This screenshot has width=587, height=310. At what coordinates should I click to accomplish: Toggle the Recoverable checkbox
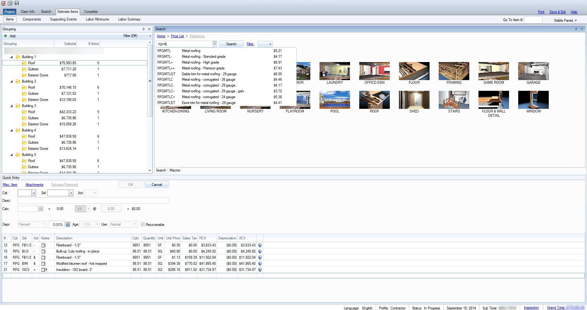click(142, 224)
